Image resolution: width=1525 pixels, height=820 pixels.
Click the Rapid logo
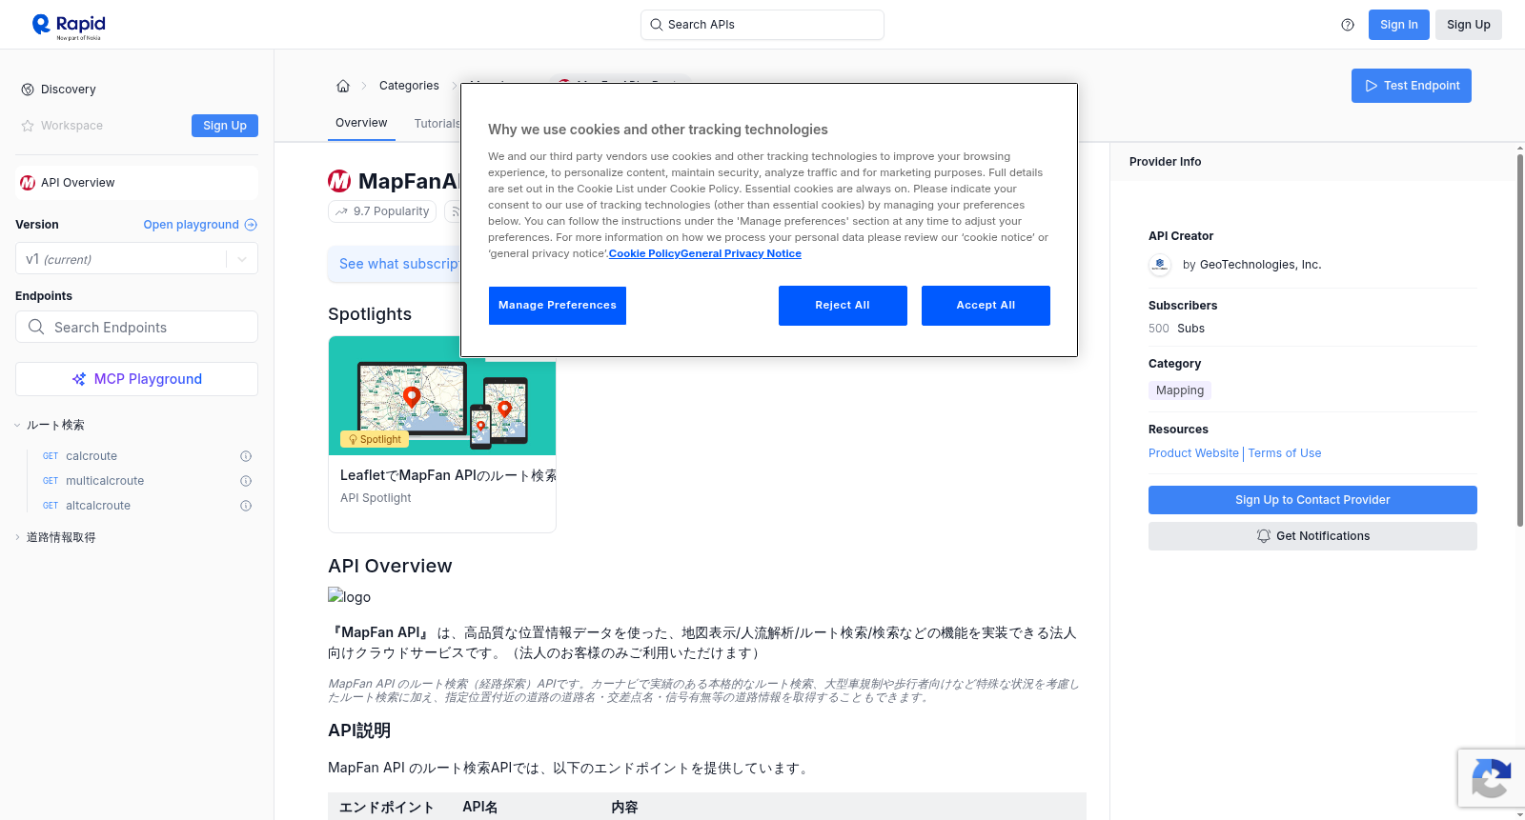point(69,26)
